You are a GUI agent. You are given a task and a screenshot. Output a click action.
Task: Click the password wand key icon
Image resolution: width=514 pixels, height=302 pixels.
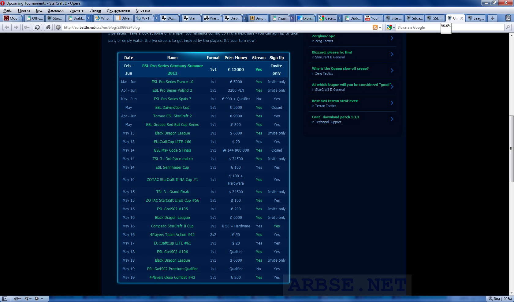(x=27, y=27)
